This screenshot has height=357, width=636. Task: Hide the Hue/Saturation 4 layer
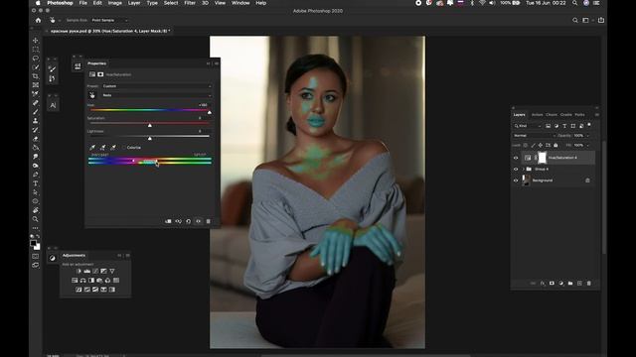516,158
